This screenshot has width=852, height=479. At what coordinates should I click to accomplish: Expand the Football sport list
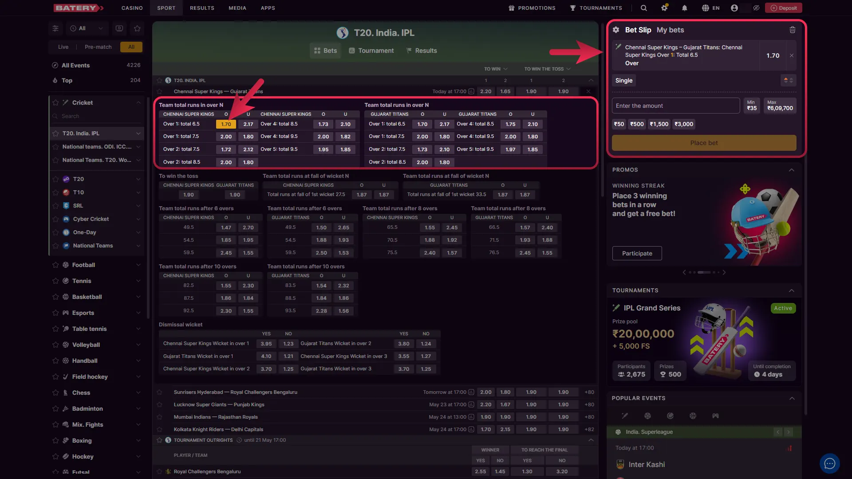(138, 265)
